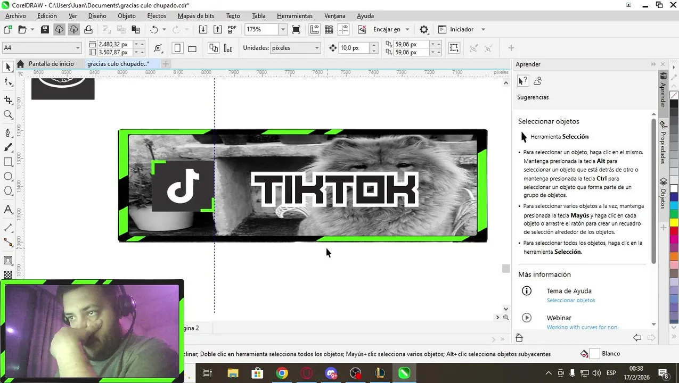This screenshot has width=679, height=383.
Task: Open the Working with curves webinar link
Action: 583,327
